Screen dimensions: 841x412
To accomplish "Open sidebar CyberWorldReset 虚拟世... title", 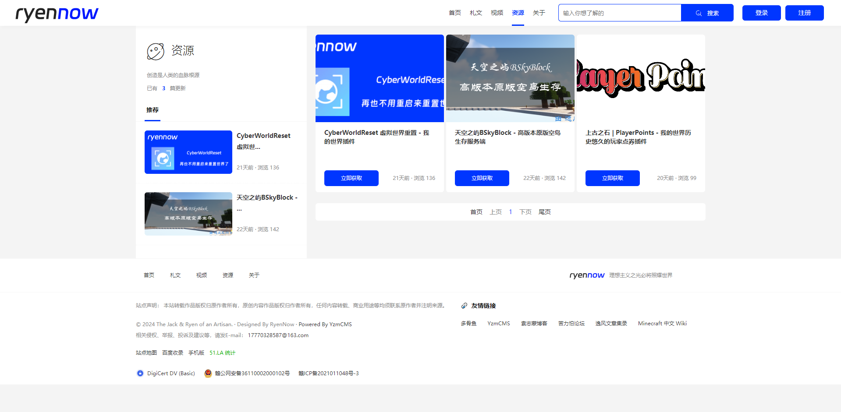I will pyautogui.click(x=263, y=141).
